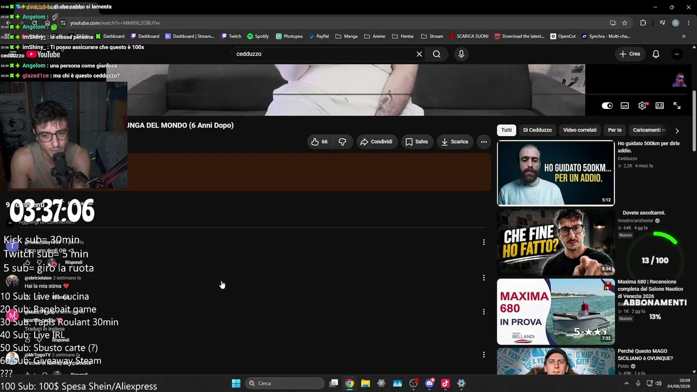The image size is (697, 392).
Task: Select the Per te filter chip
Action: click(615, 130)
